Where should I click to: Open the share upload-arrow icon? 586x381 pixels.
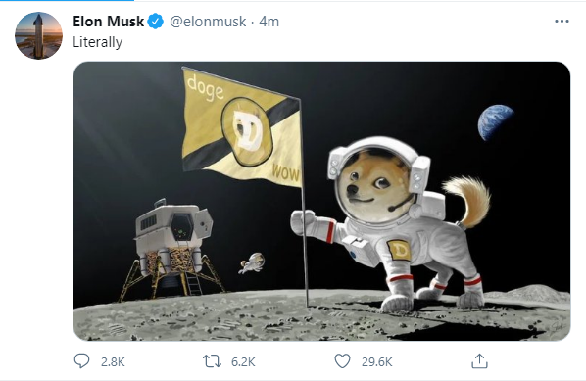click(x=479, y=361)
